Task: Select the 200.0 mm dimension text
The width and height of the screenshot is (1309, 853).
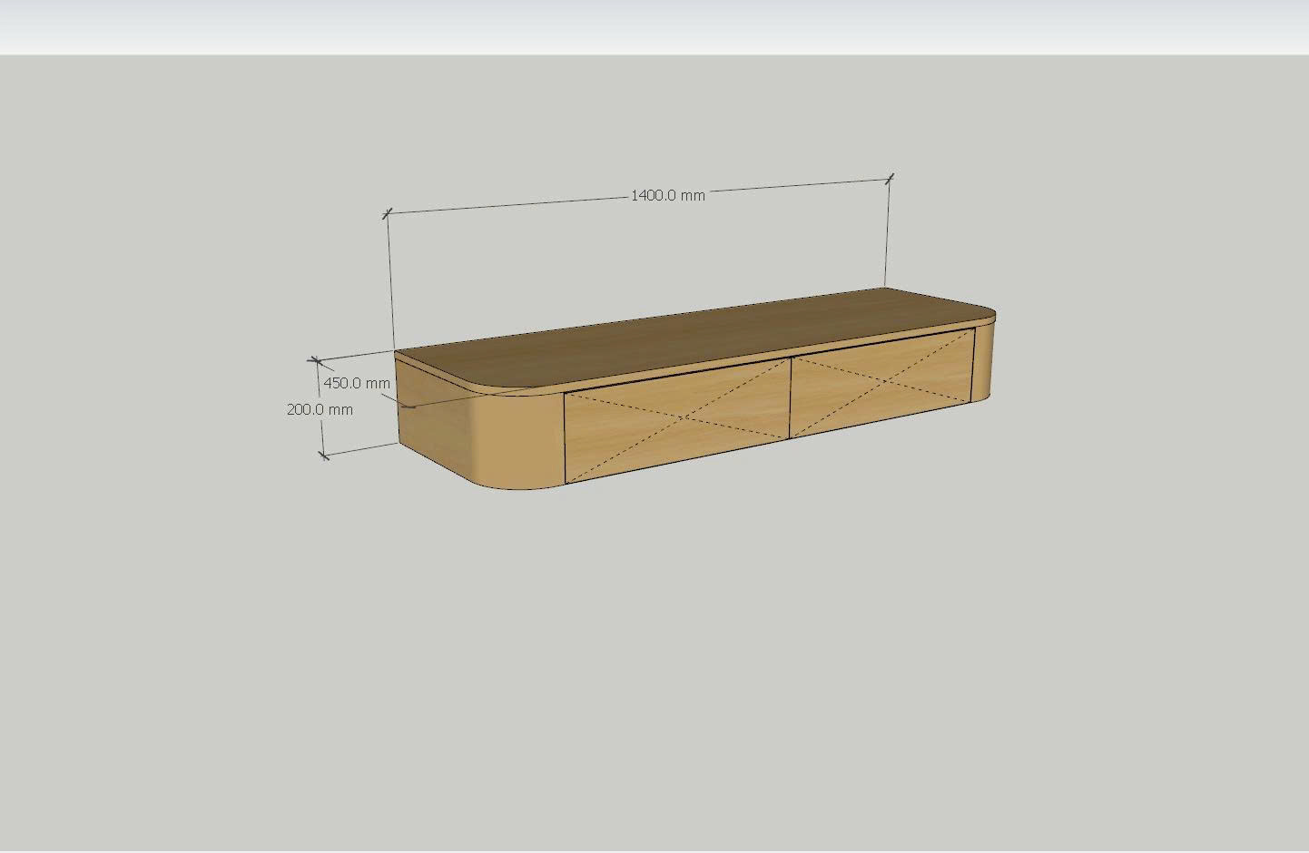Action: [x=320, y=409]
